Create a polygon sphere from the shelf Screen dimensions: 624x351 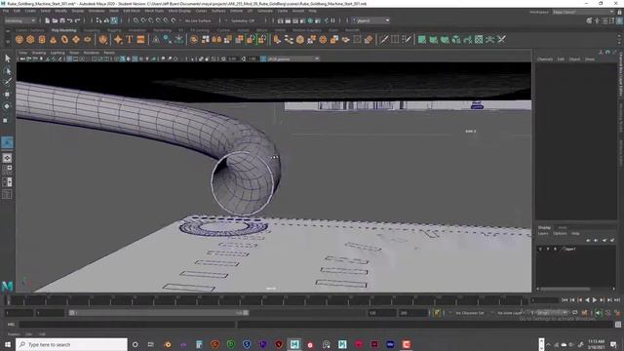pyautogui.click(x=19, y=39)
